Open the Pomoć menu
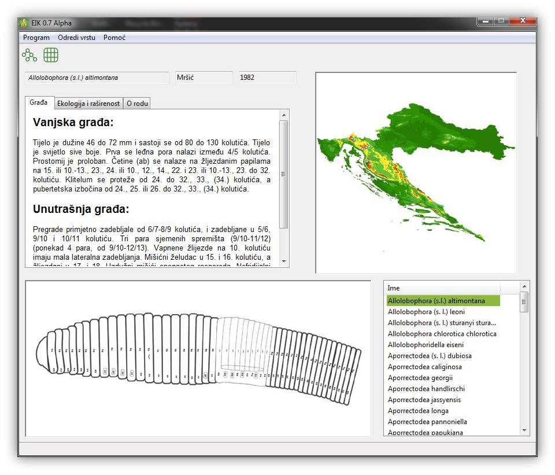This screenshot has width=555, height=475. point(114,38)
